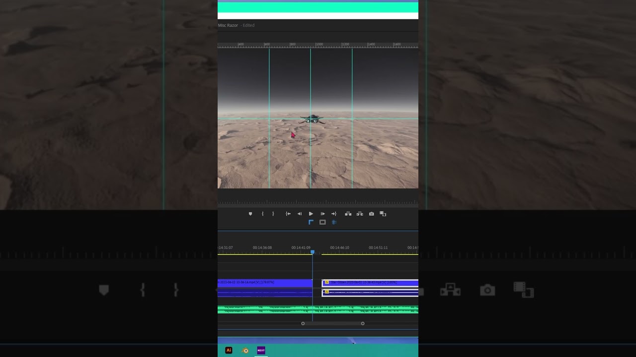Toggle the blue corner proxy icon
Screen dimensions: 636x357
point(311,222)
